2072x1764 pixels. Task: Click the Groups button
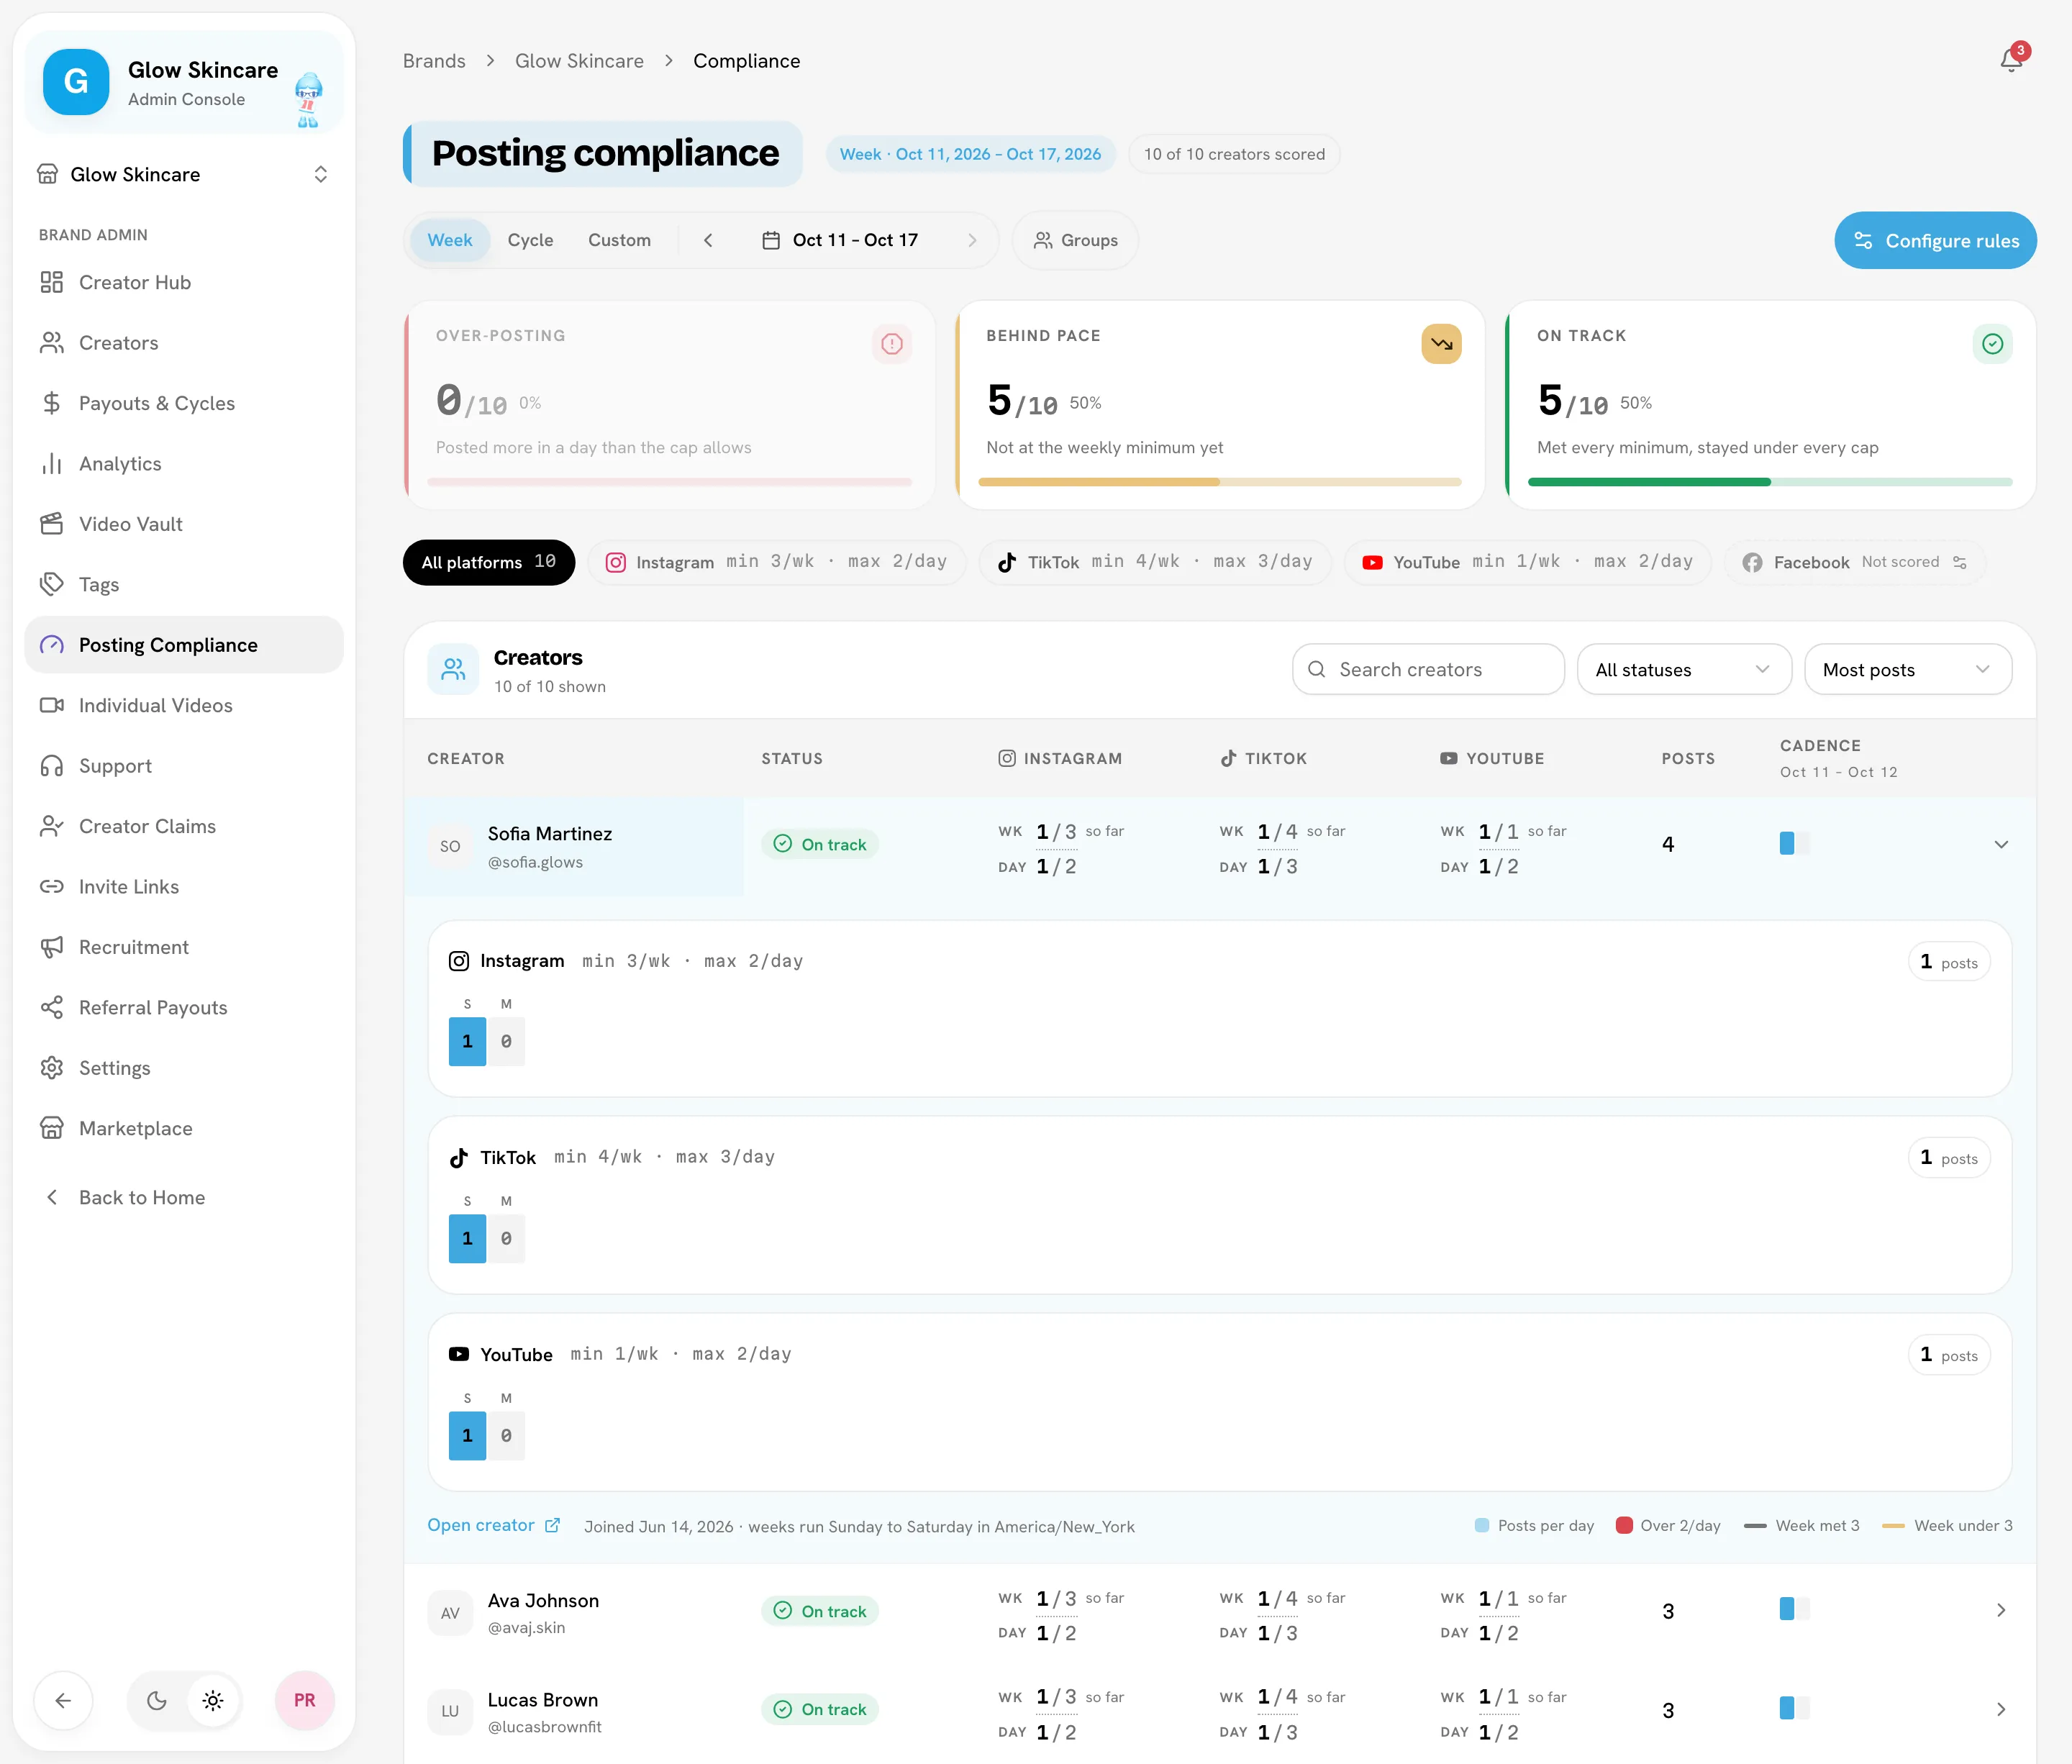tap(1075, 240)
